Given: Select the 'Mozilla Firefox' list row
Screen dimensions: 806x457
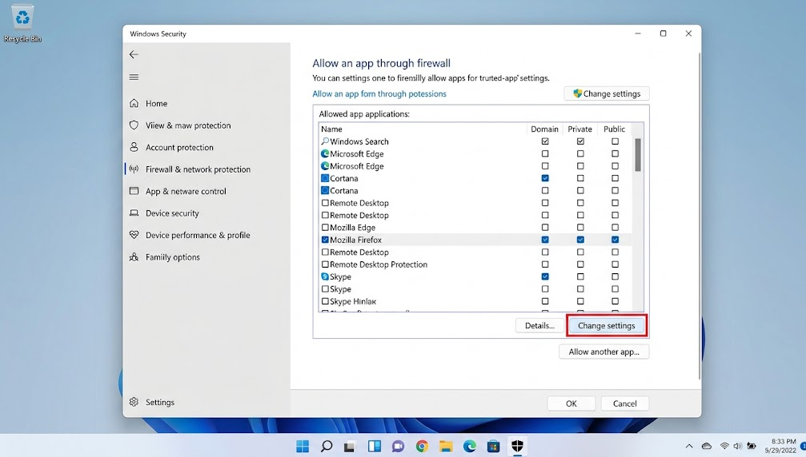Looking at the screenshot, I should click(475, 240).
